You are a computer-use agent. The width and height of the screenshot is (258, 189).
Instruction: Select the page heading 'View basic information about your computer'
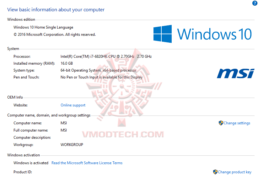[56, 10]
